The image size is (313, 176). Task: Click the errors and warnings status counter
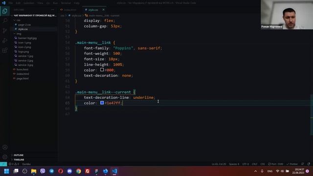(x=14, y=164)
